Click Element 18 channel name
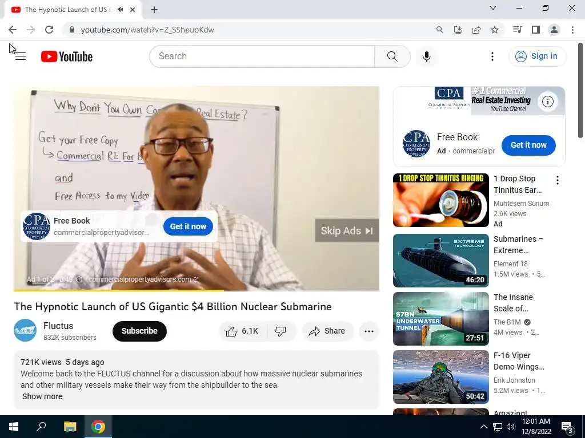 [x=510, y=264]
